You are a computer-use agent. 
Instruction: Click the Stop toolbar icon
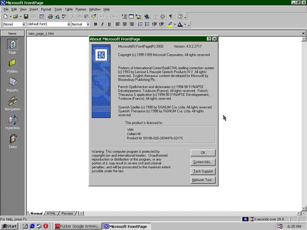(162, 17)
